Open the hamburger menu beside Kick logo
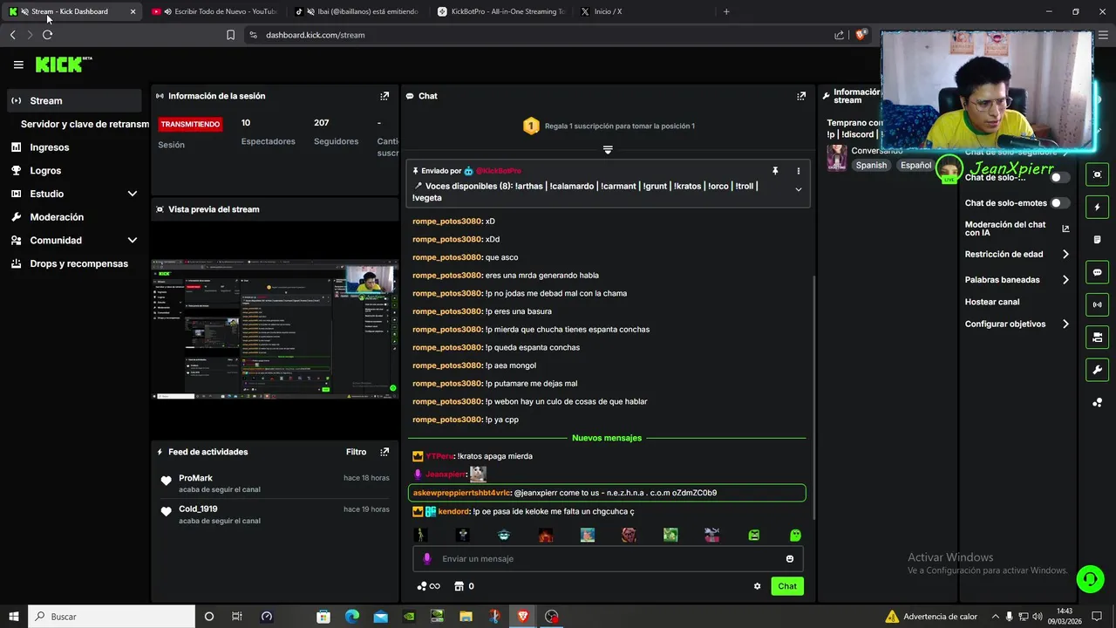This screenshot has width=1116, height=628. pyautogui.click(x=18, y=65)
